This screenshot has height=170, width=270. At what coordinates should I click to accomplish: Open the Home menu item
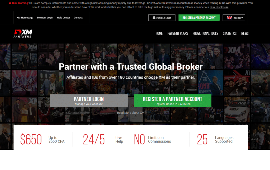(159, 33)
